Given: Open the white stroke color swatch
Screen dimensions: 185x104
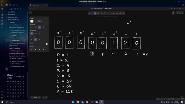Looking at the screenshot, I should (x=32, y=21).
